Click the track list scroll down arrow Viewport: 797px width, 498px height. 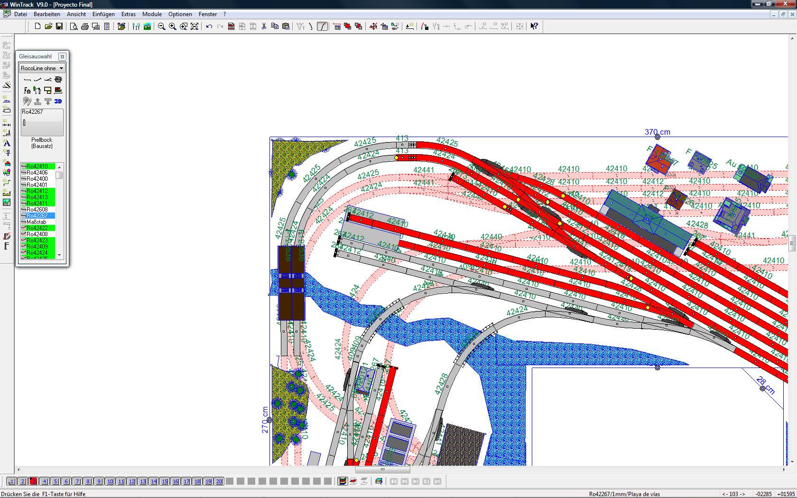click(59, 255)
